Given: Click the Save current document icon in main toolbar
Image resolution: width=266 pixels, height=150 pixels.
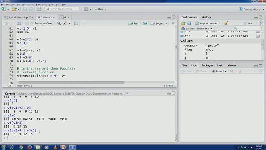Looking at the screenshot, I should (25, 9).
